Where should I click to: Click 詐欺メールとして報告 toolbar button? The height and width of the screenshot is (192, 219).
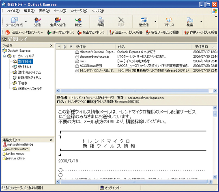tap(201, 33)
